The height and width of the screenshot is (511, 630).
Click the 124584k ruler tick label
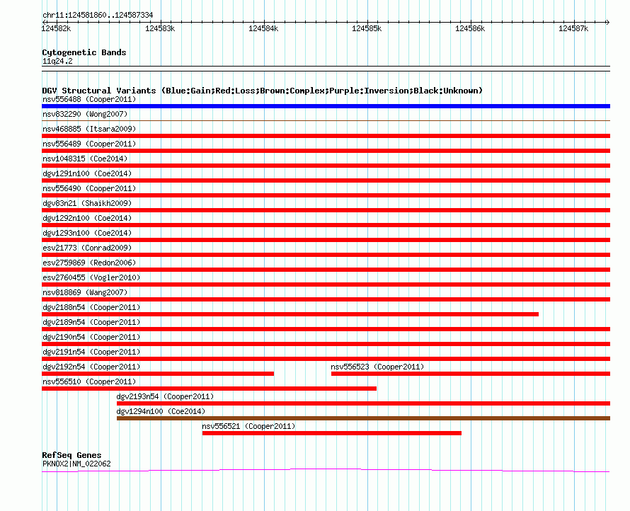click(263, 28)
